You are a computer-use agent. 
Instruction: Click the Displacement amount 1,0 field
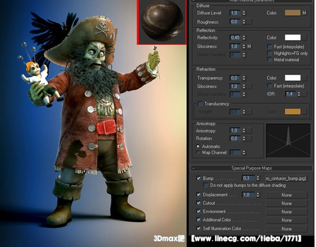click(x=248, y=195)
